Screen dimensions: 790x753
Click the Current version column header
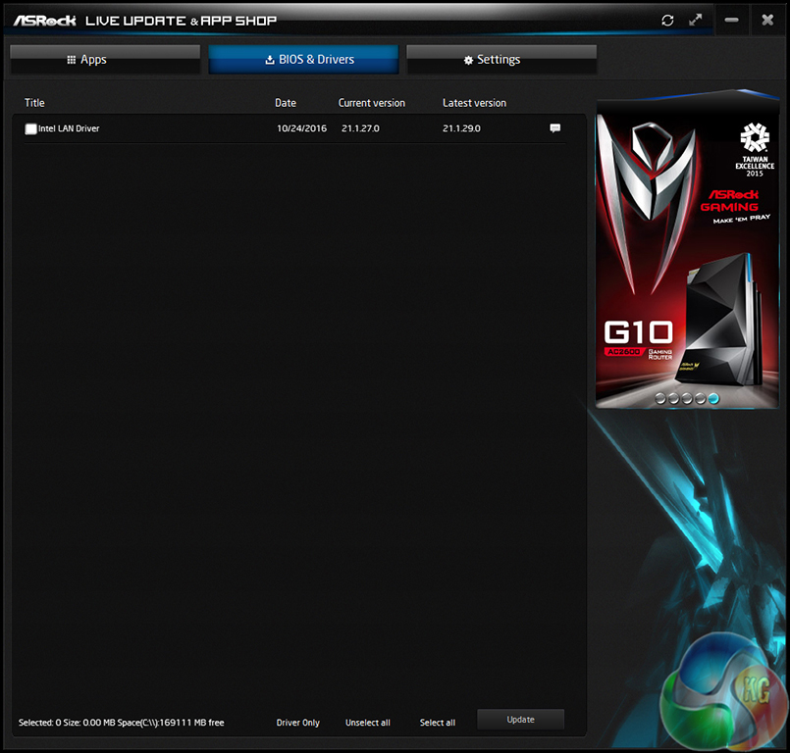click(x=372, y=103)
